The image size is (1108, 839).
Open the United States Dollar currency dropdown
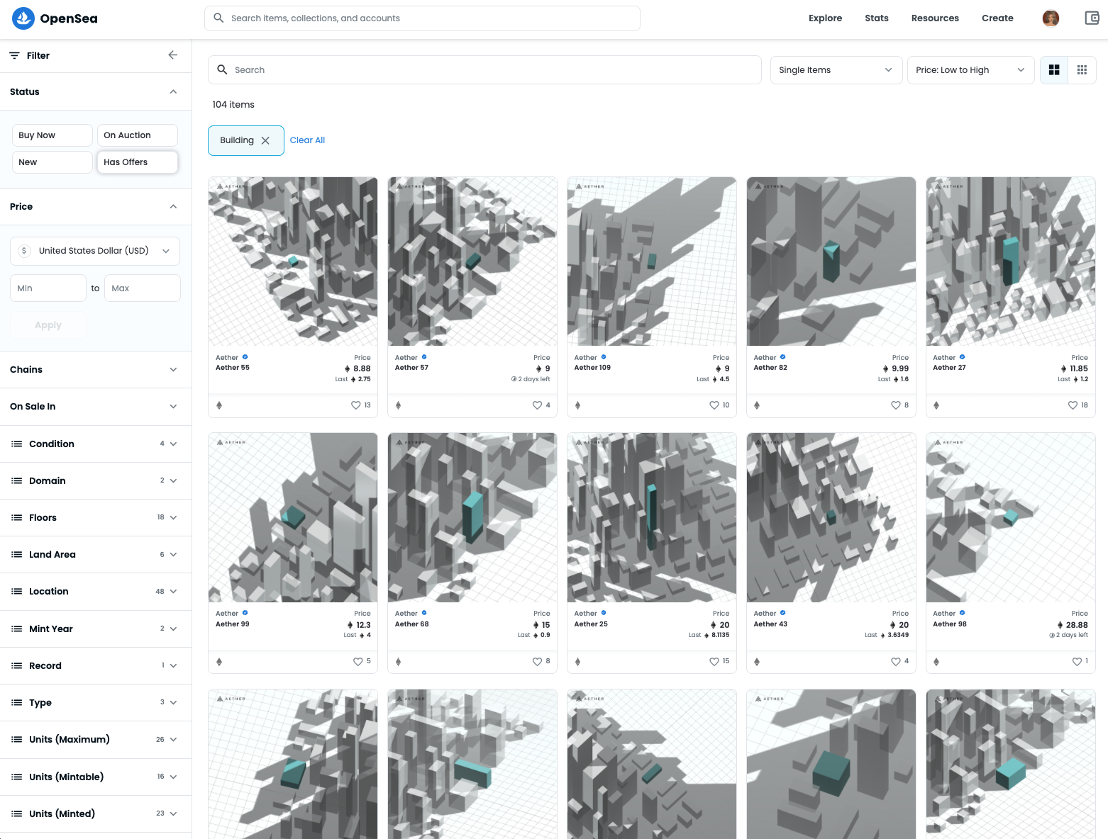tap(95, 251)
